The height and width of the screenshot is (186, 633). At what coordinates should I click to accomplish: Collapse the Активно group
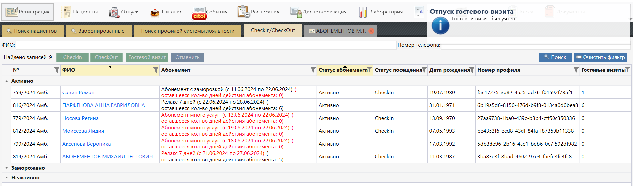point(7,81)
